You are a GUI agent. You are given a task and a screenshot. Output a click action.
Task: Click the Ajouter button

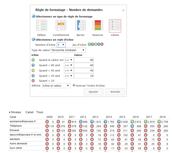pos(93,92)
